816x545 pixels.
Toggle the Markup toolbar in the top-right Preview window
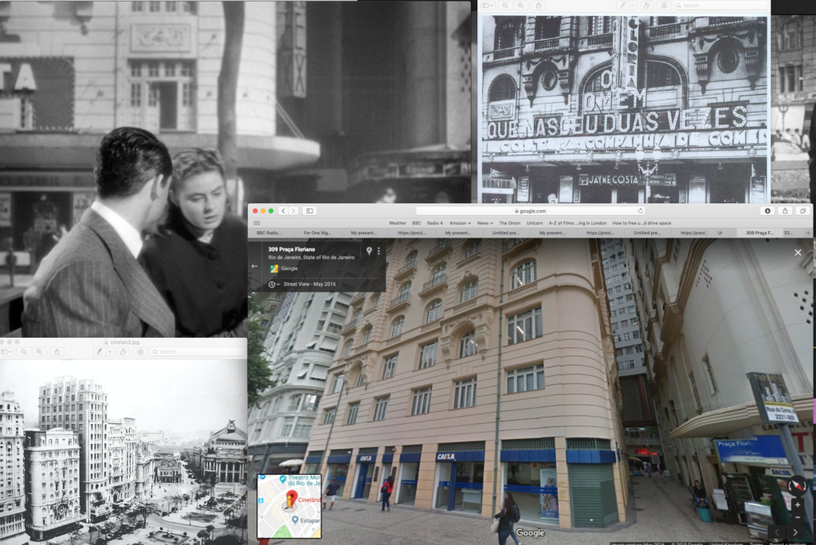coord(664,6)
